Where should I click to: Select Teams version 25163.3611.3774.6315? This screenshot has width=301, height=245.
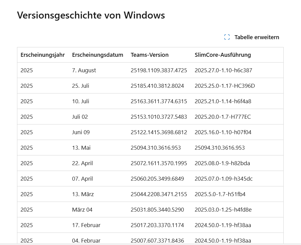tap(159, 101)
